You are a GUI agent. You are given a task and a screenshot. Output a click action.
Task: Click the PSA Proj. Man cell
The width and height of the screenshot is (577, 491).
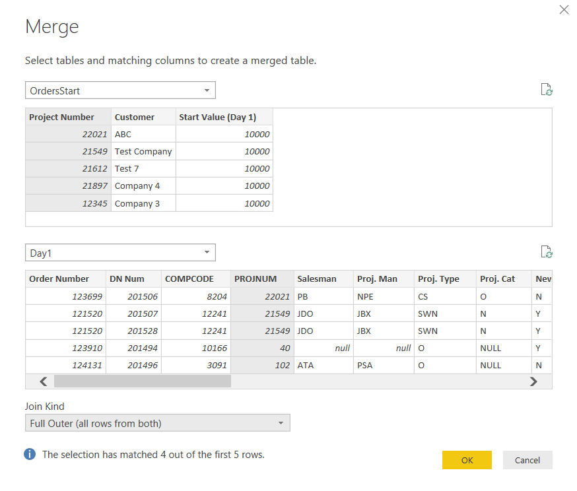pos(384,365)
